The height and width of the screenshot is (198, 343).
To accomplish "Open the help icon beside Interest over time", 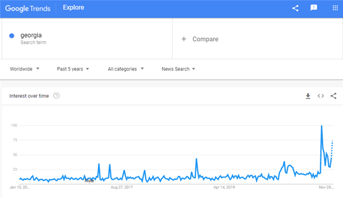I will [x=56, y=96].
